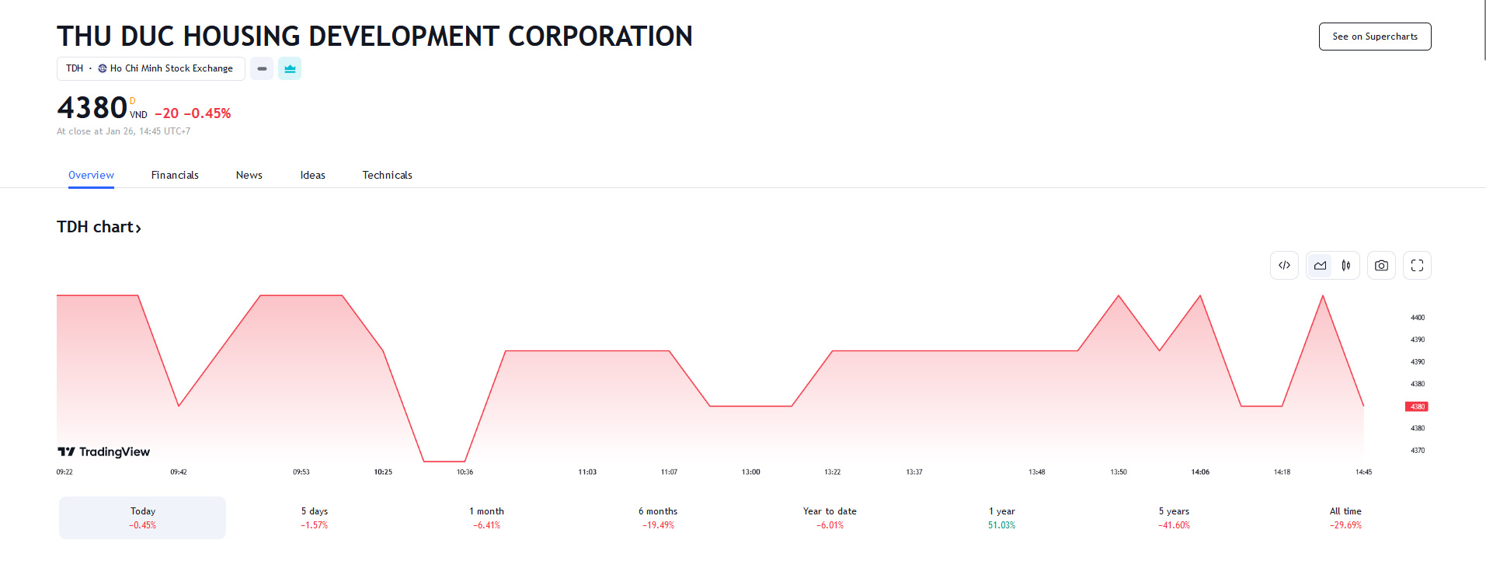
Task: Open the embed code widget icon
Action: 1284,266
